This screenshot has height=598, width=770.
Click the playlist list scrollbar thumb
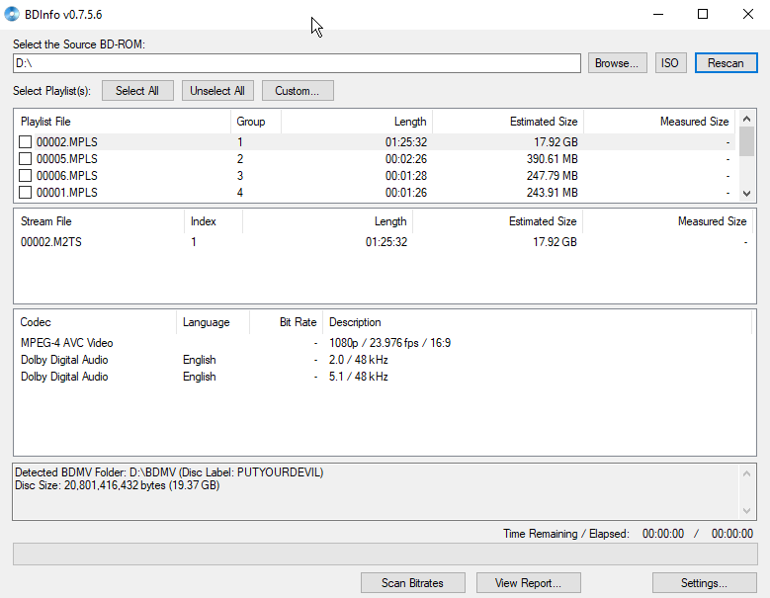point(746,141)
